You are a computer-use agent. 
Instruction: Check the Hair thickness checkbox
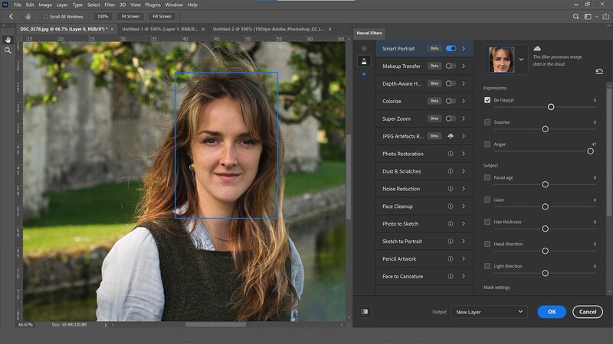[x=487, y=222]
